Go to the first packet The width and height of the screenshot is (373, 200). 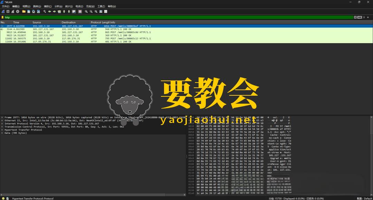tap(64, 11)
